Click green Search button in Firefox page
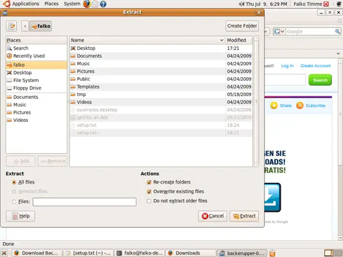The image size is (343, 257). pos(320,80)
